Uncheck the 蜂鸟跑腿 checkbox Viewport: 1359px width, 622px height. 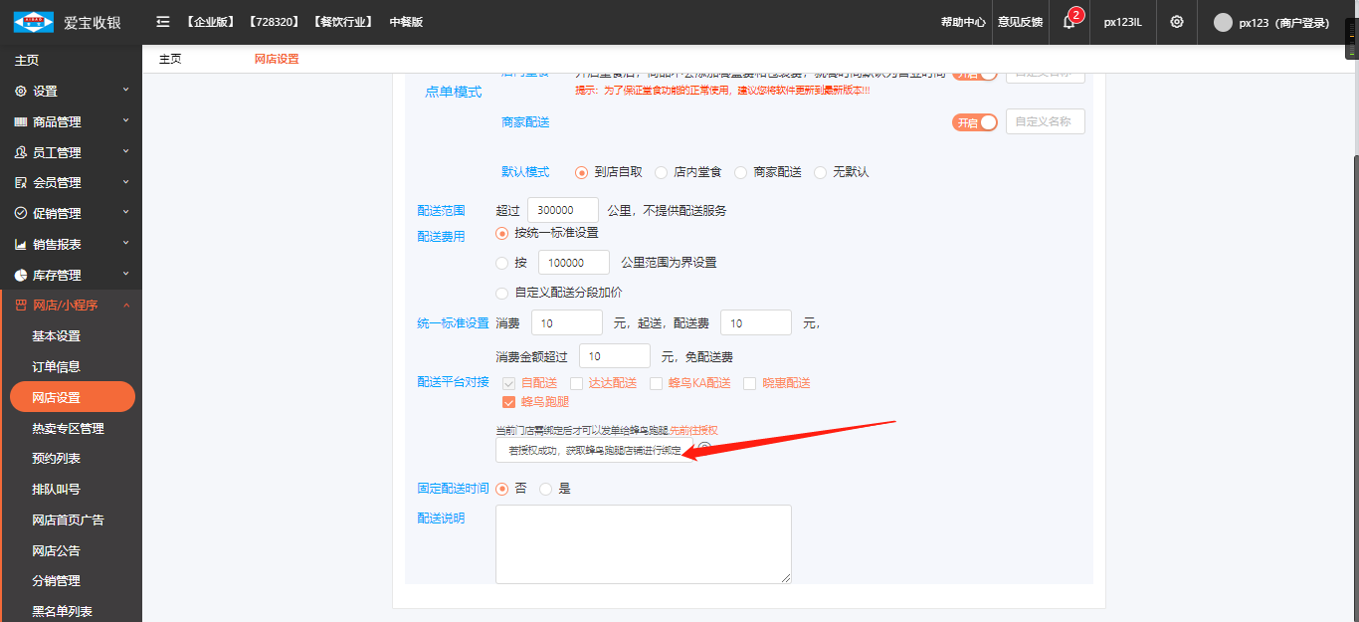coord(509,403)
